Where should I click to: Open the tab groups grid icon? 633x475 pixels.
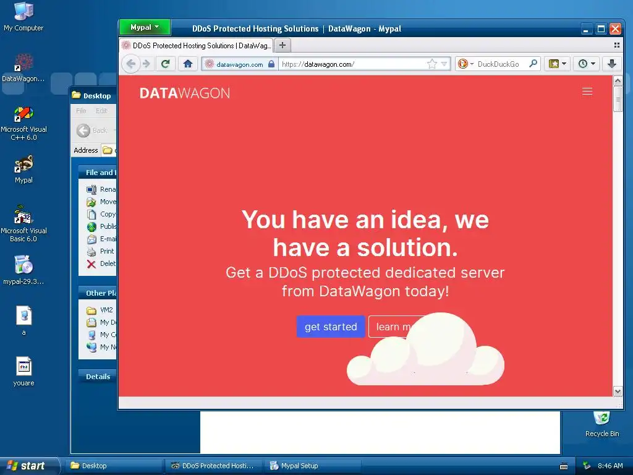coord(616,45)
